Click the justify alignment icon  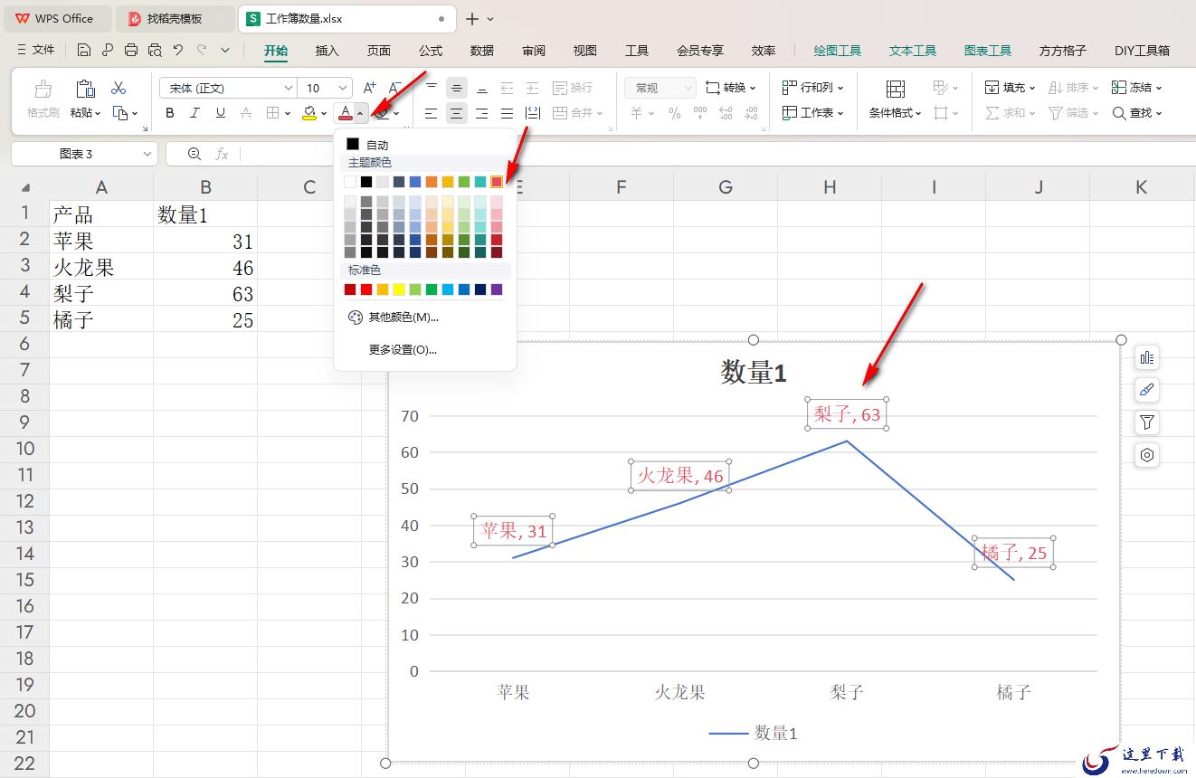[x=508, y=113]
